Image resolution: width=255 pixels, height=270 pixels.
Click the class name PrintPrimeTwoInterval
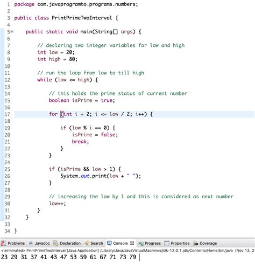tap(82, 18)
